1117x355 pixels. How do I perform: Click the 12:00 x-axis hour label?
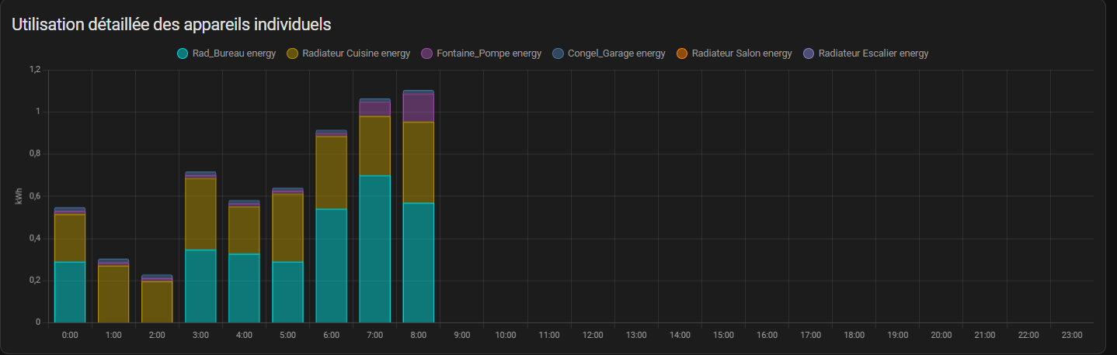click(592, 335)
